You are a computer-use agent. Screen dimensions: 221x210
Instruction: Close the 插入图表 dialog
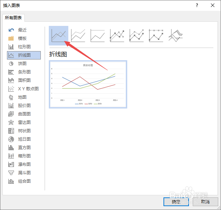[213, 5]
